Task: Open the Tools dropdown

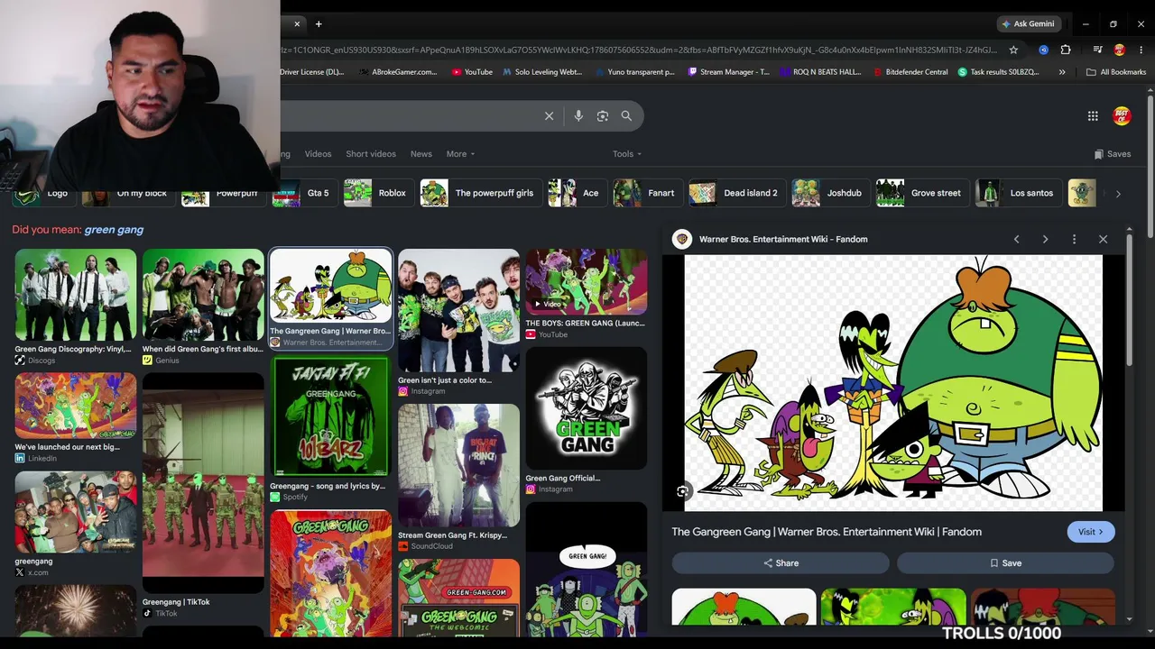Action: (x=627, y=154)
